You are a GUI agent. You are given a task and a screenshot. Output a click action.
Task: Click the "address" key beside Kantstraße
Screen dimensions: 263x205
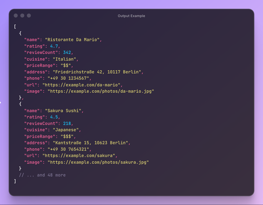tap(36, 143)
